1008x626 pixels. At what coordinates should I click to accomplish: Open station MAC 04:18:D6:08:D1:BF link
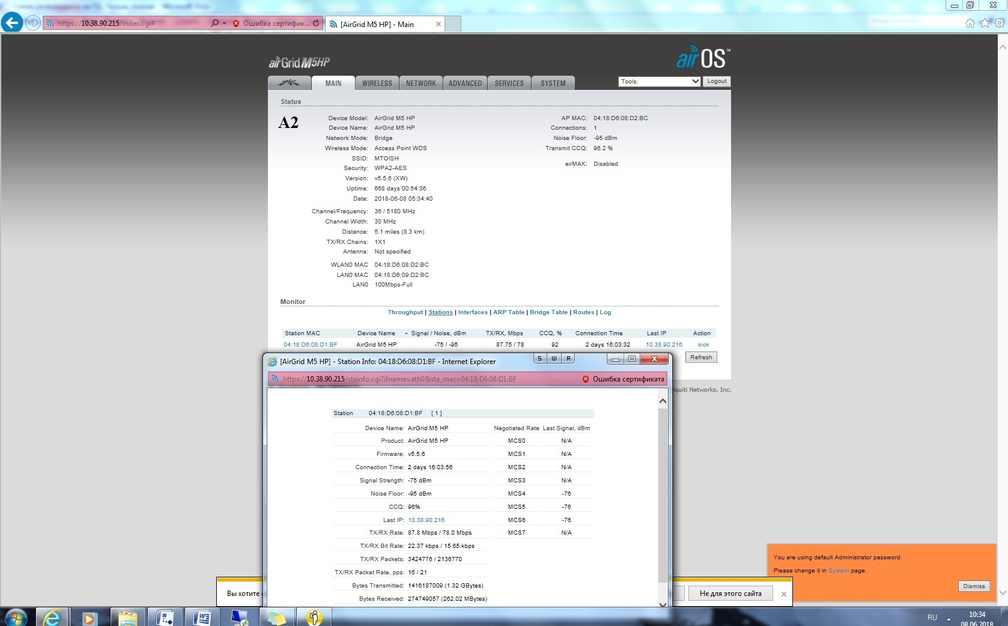coord(311,345)
